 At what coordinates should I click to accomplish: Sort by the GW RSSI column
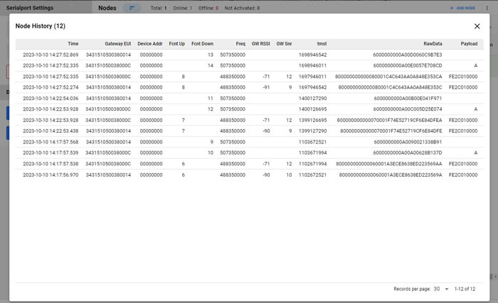coord(260,44)
